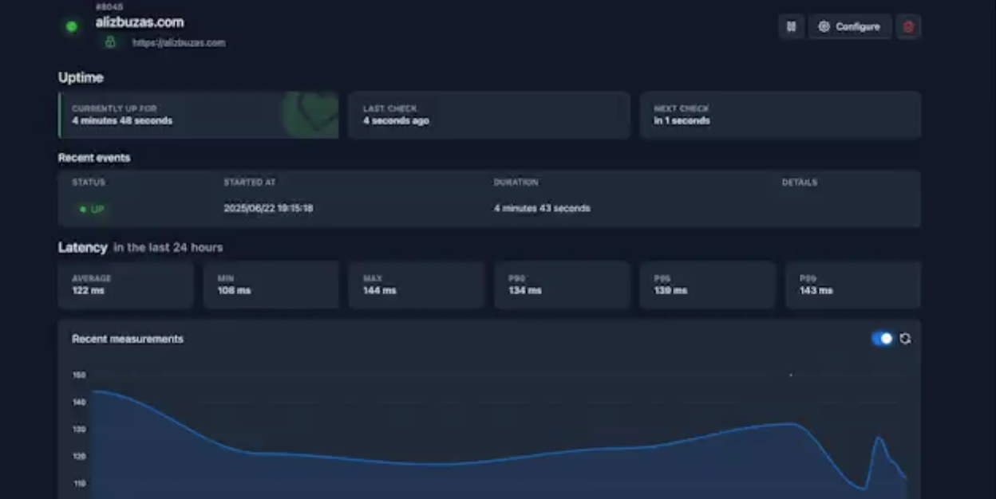Image resolution: width=996 pixels, height=499 pixels.
Task: Click the Currently up for card
Action: coord(199,115)
